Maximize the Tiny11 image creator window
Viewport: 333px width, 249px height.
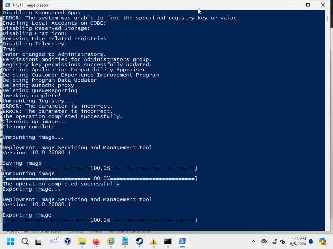pyautogui.click(x=308, y=5)
